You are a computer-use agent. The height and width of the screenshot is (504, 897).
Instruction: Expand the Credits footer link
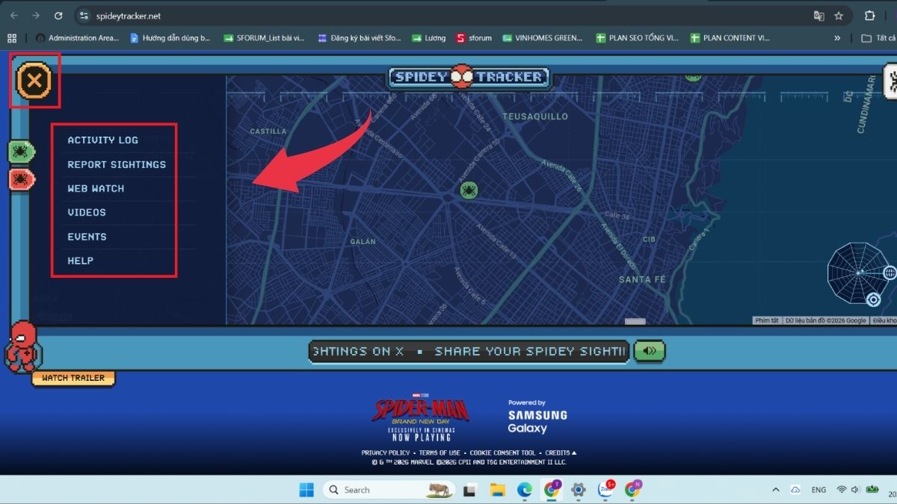tap(561, 452)
